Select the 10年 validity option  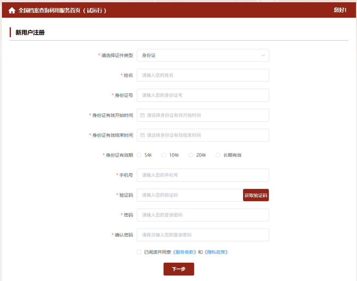click(x=164, y=155)
